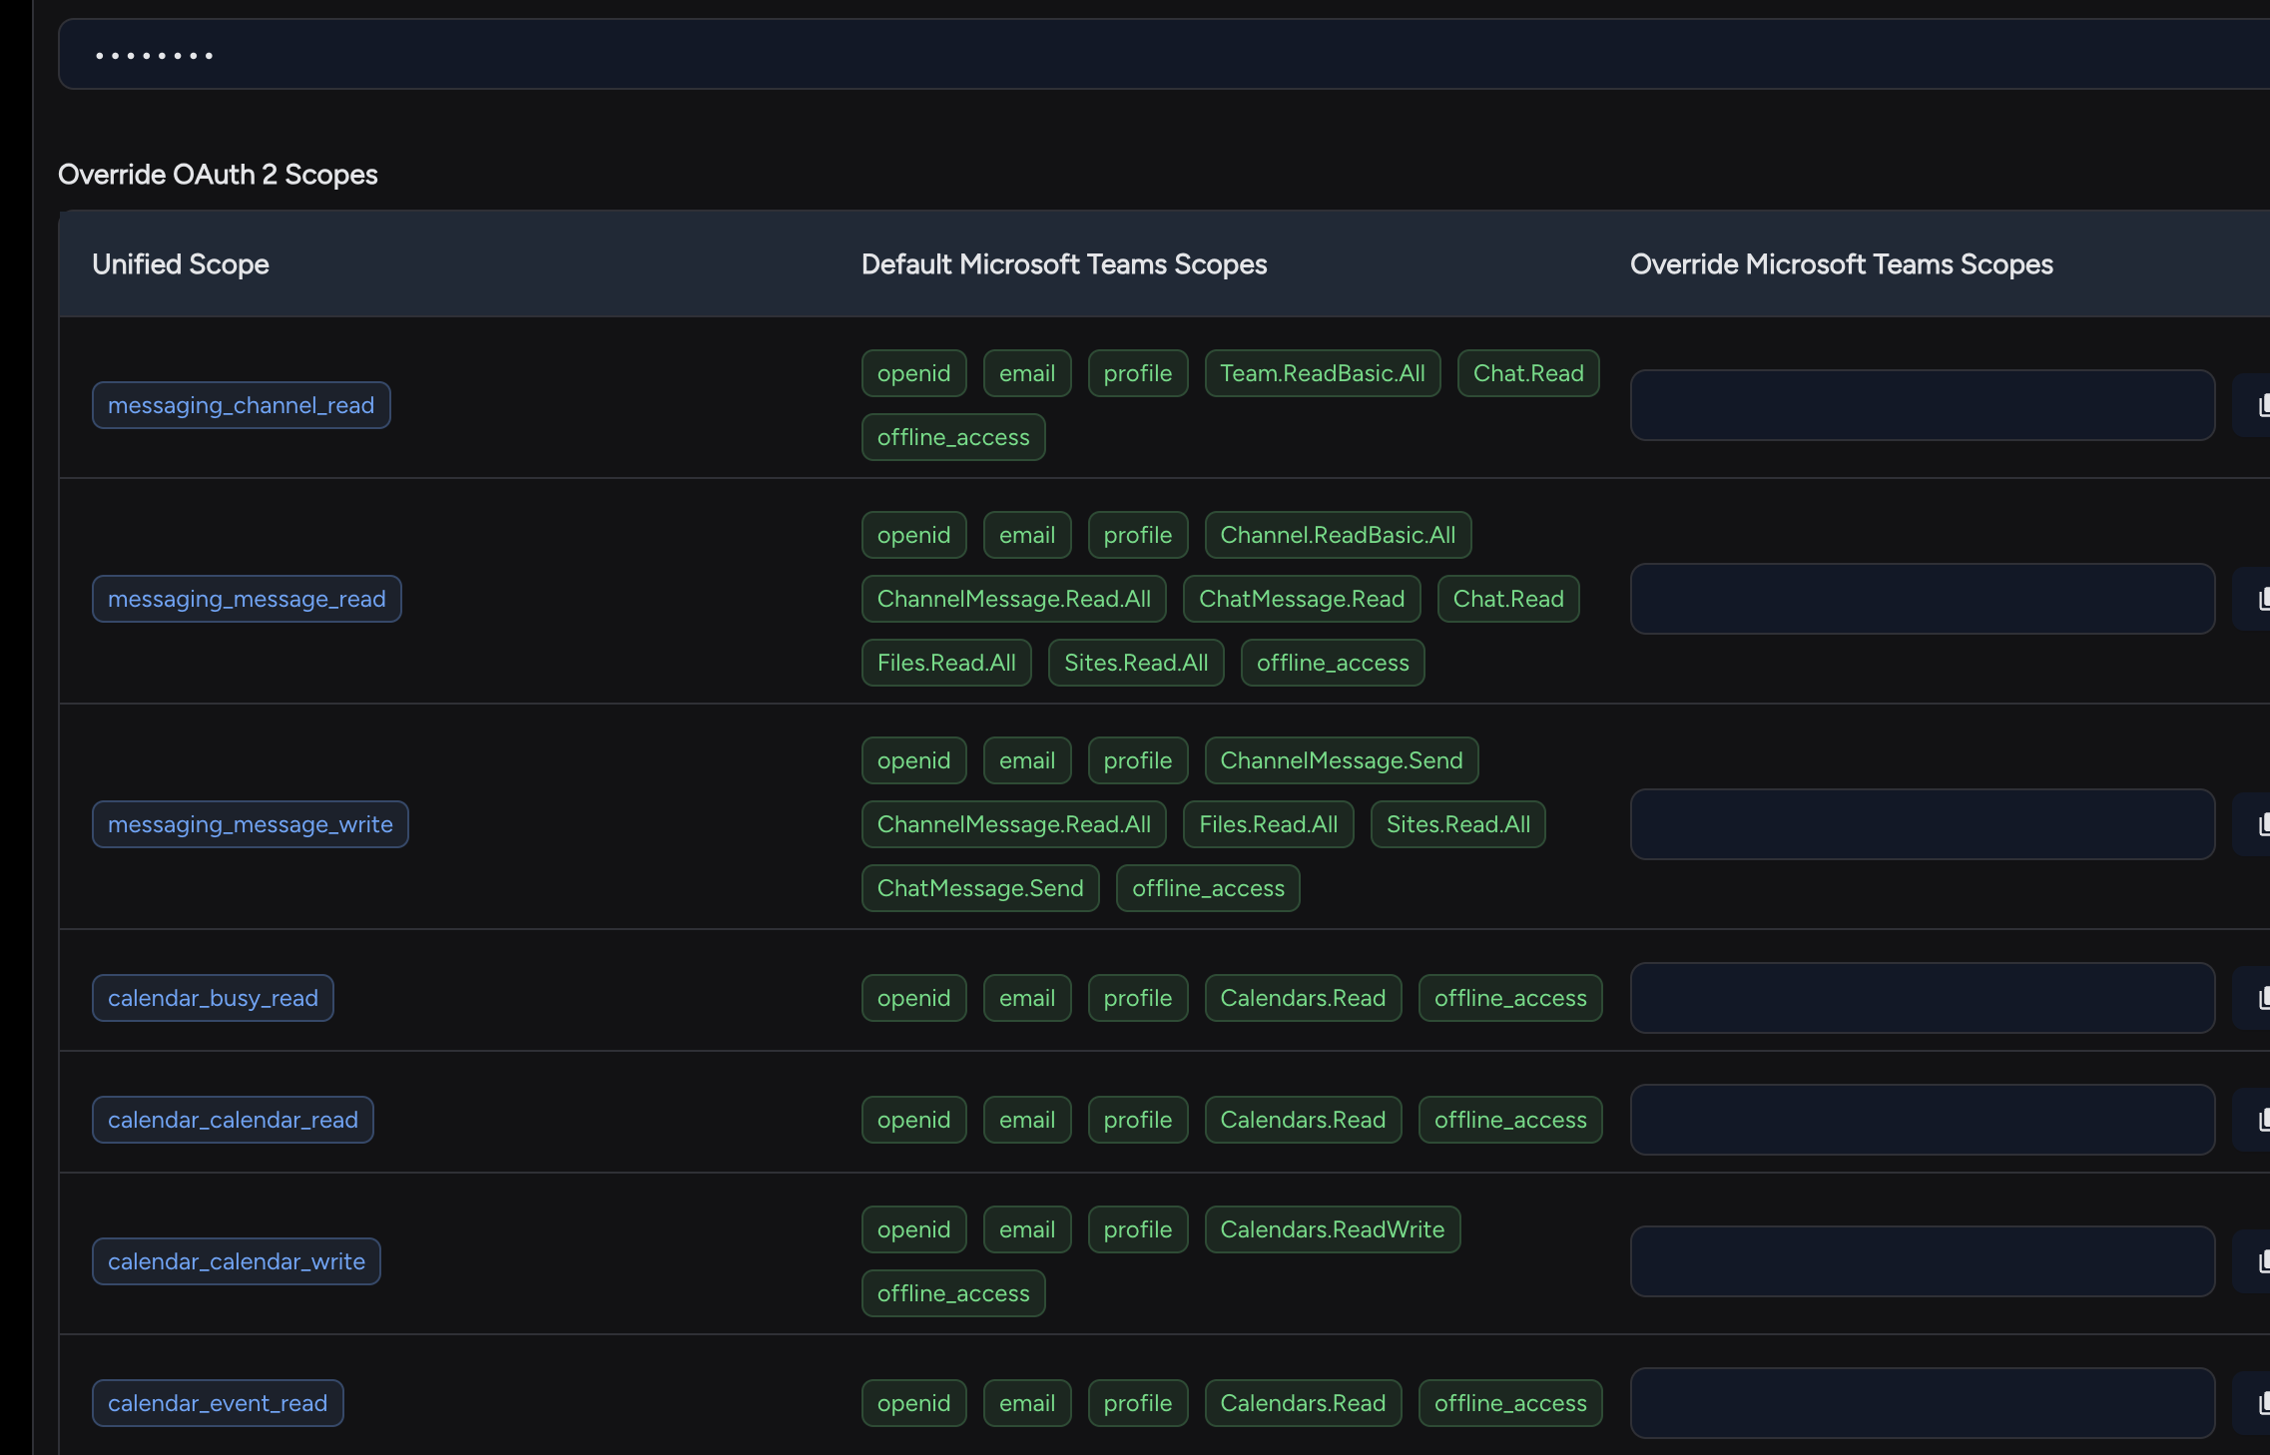The width and height of the screenshot is (2270, 1455).
Task: Click Calendars.Read tag in calendar_event_read row
Action: click(x=1303, y=1403)
